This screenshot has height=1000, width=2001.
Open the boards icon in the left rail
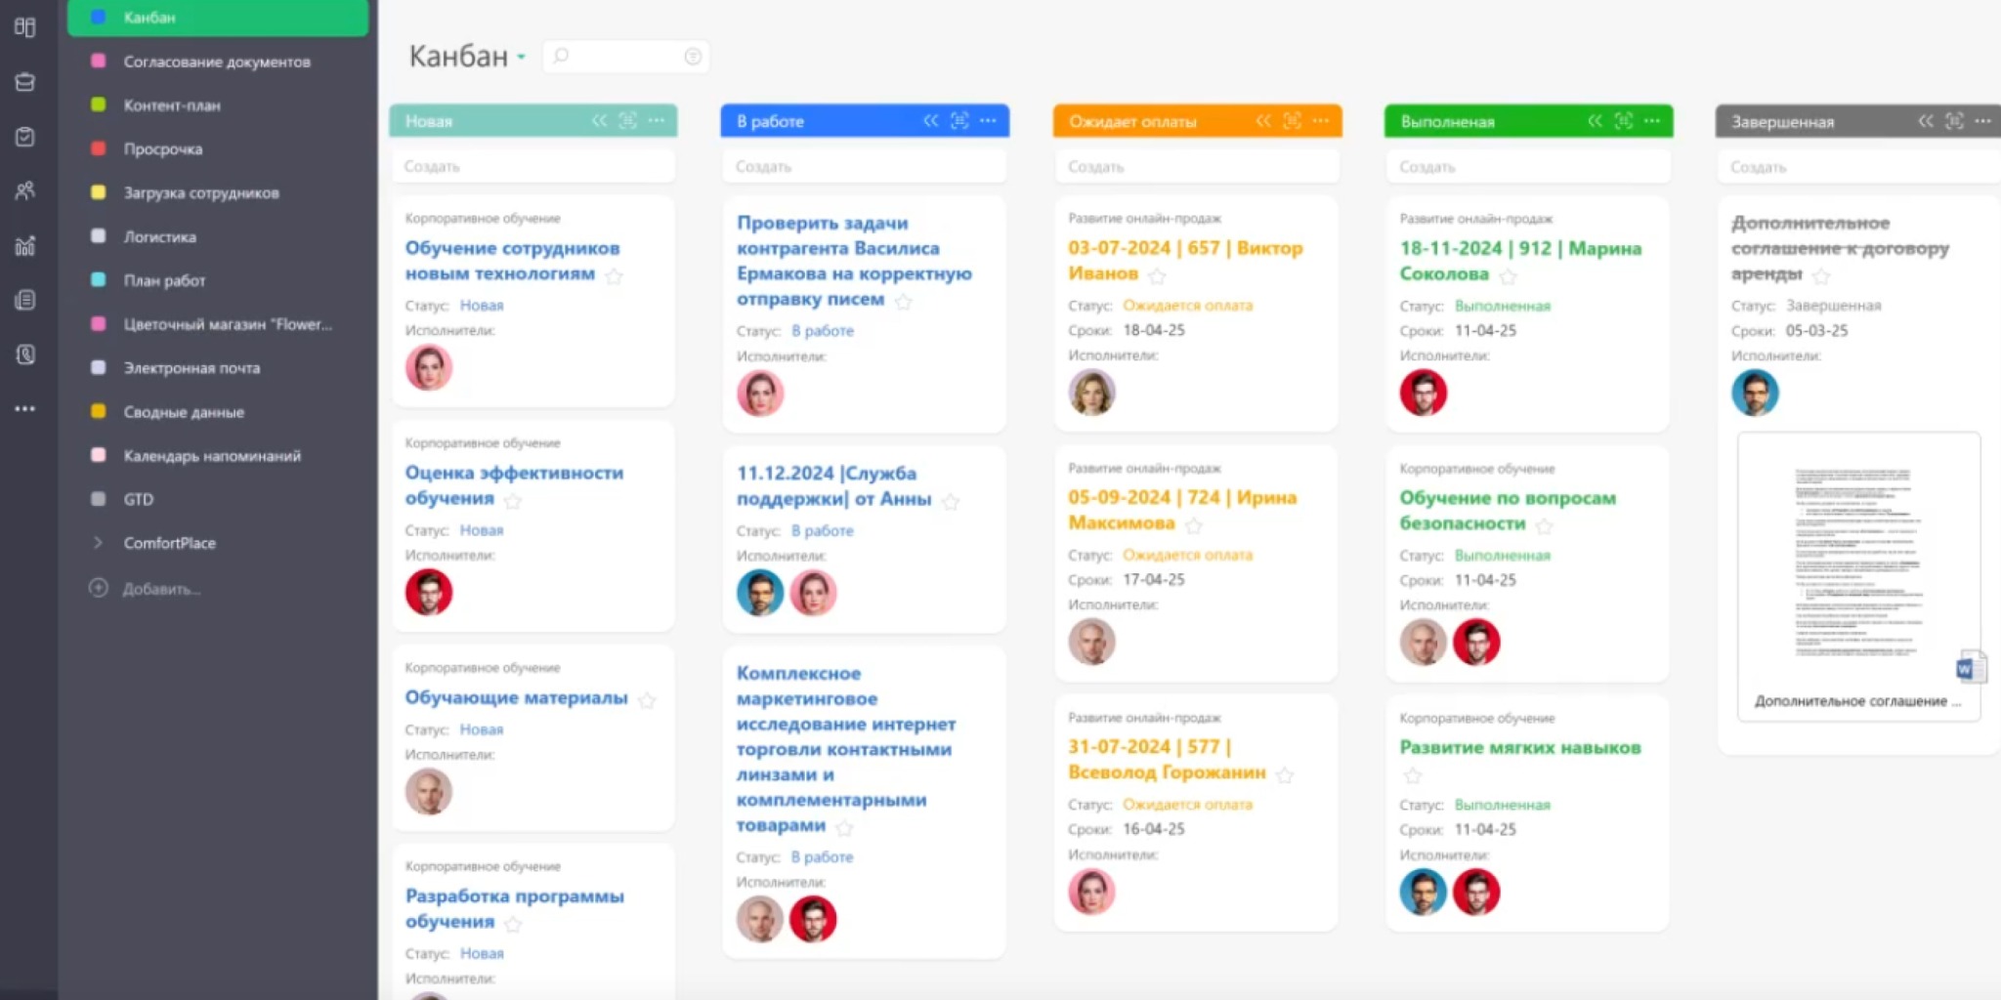(25, 27)
